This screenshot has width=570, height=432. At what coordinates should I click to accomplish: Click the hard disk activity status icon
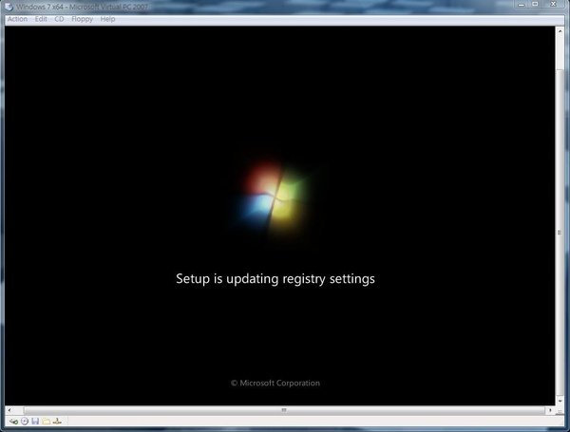14,422
